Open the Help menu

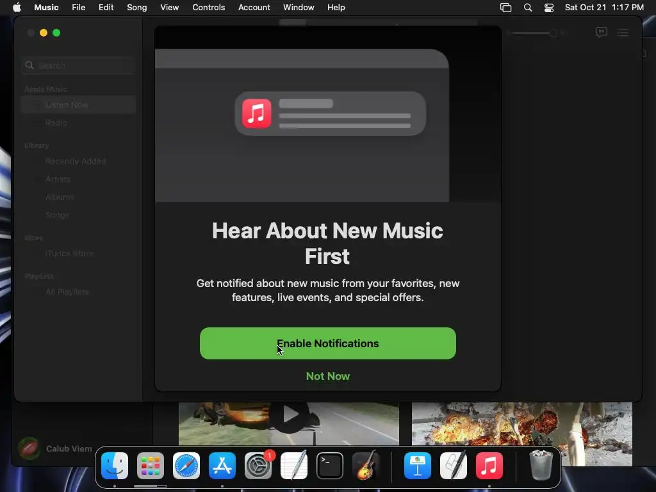click(x=336, y=7)
